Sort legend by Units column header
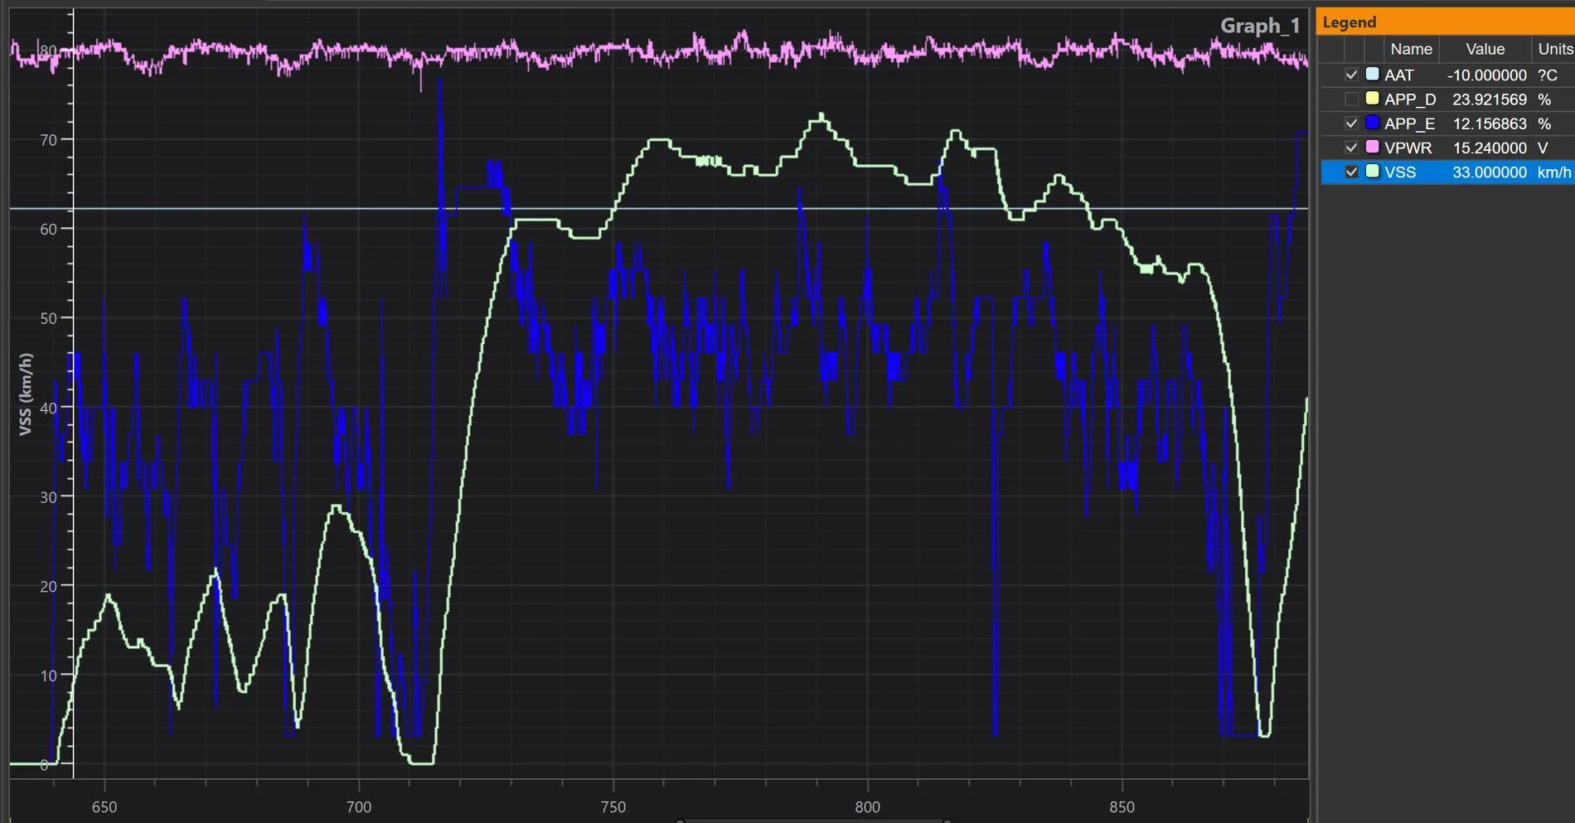The width and height of the screenshot is (1575, 823). (1554, 49)
